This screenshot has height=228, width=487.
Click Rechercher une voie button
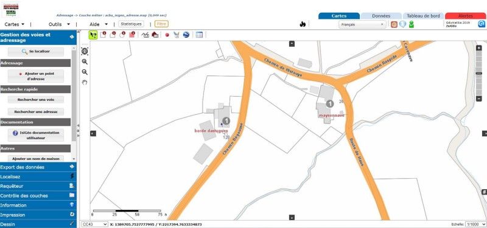(36, 100)
